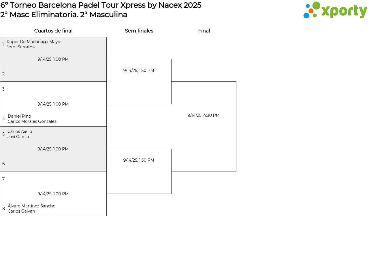The image size is (369, 273).
Task: Click third quarterfinal 1:00 PM match time
Action: point(53,149)
